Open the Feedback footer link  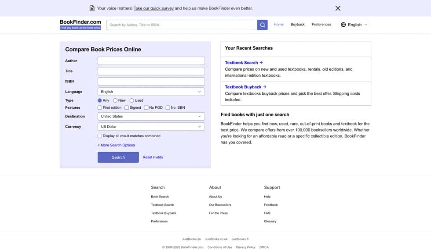click(271, 205)
